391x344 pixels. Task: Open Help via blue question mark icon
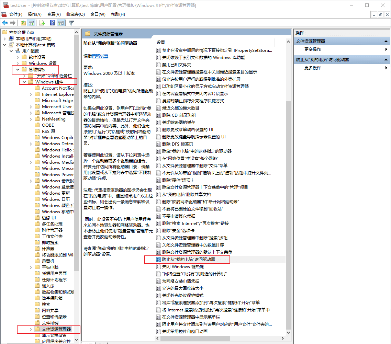(x=53, y=23)
